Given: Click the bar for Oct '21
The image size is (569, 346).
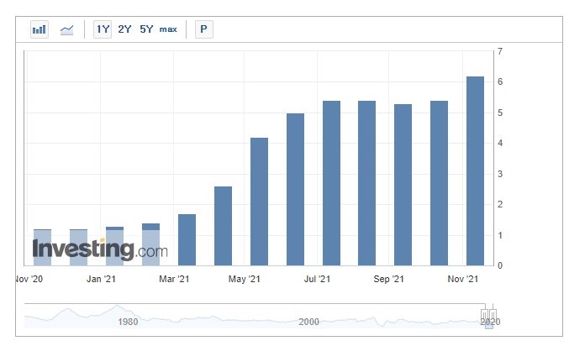Looking at the screenshot, I should pyautogui.click(x=439, y=183).
